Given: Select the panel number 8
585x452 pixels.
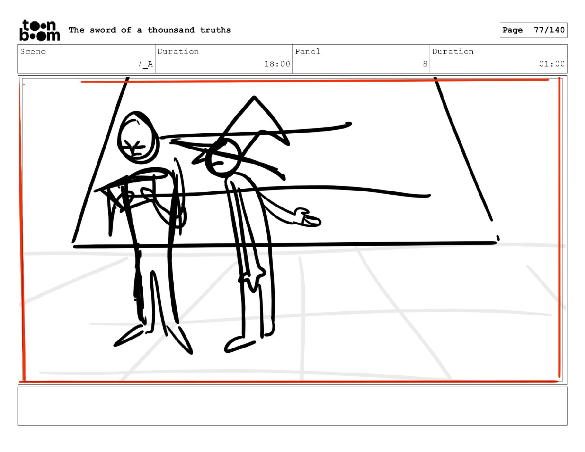Looking at the screenshot, I should (x=425, y=64).
